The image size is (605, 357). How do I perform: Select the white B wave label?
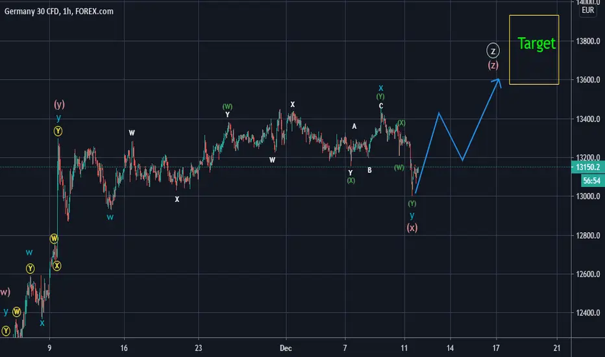click(369, 170)
